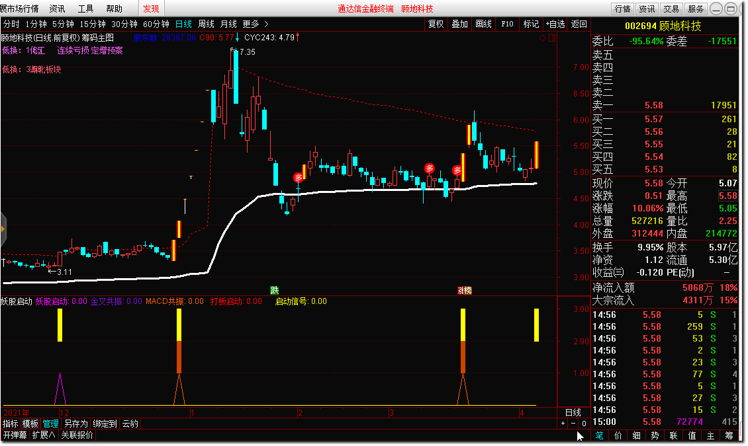Switch to 分时 intraday view
The height and width of the screenshot is (446, 748).
11,24
